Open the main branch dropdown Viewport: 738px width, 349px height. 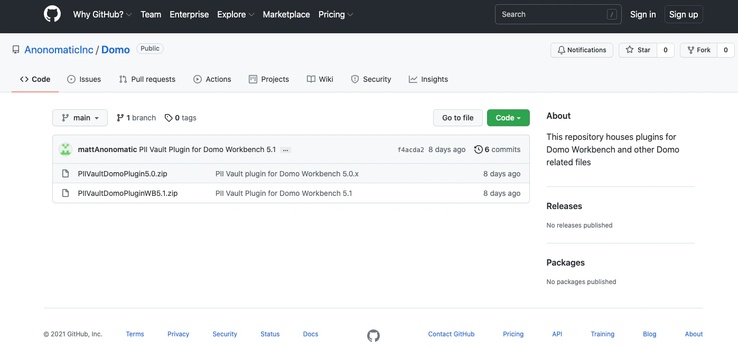(x=80, y=118)
